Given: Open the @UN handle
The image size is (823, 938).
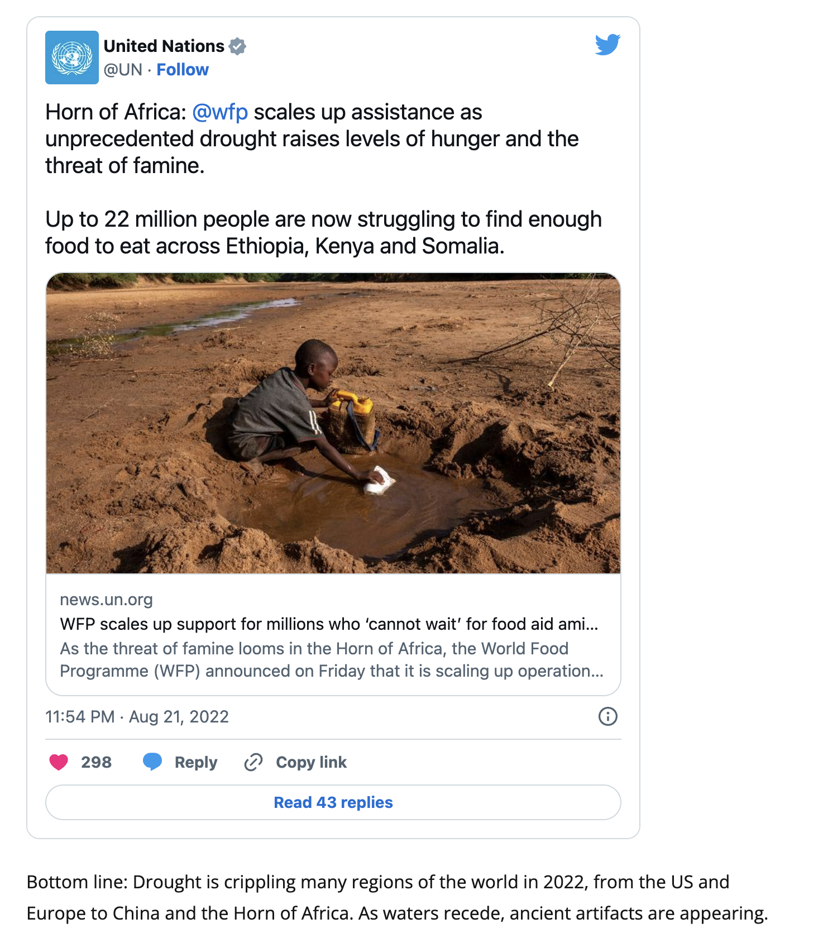Looking at the screenshot, I should (123, 70).
